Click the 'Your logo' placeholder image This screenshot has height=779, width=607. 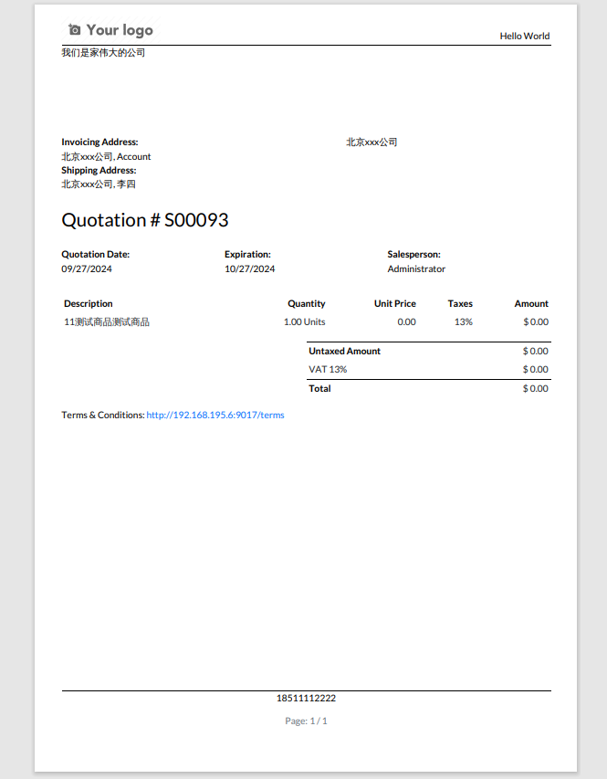tap(110, 30)
